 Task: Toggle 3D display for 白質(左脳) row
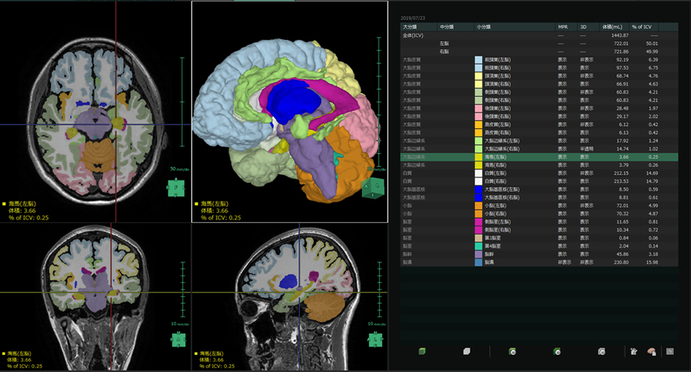click(x=586, y=173)
